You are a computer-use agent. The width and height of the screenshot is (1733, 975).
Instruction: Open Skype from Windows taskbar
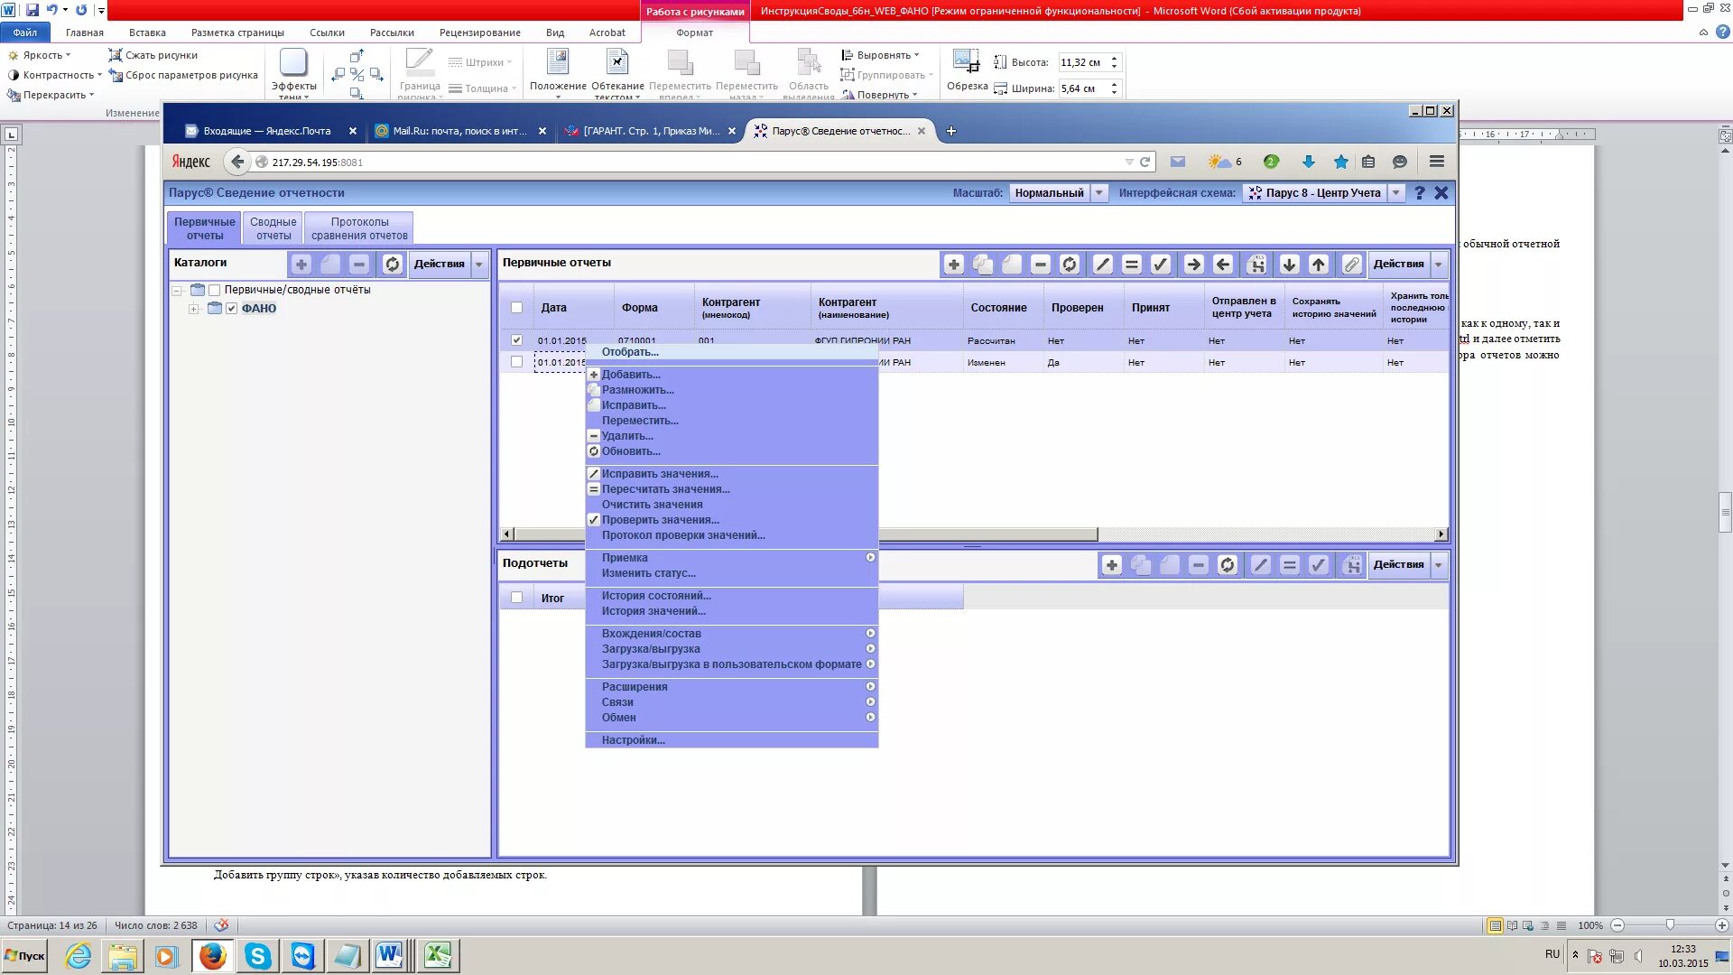[x=257, y=955]
